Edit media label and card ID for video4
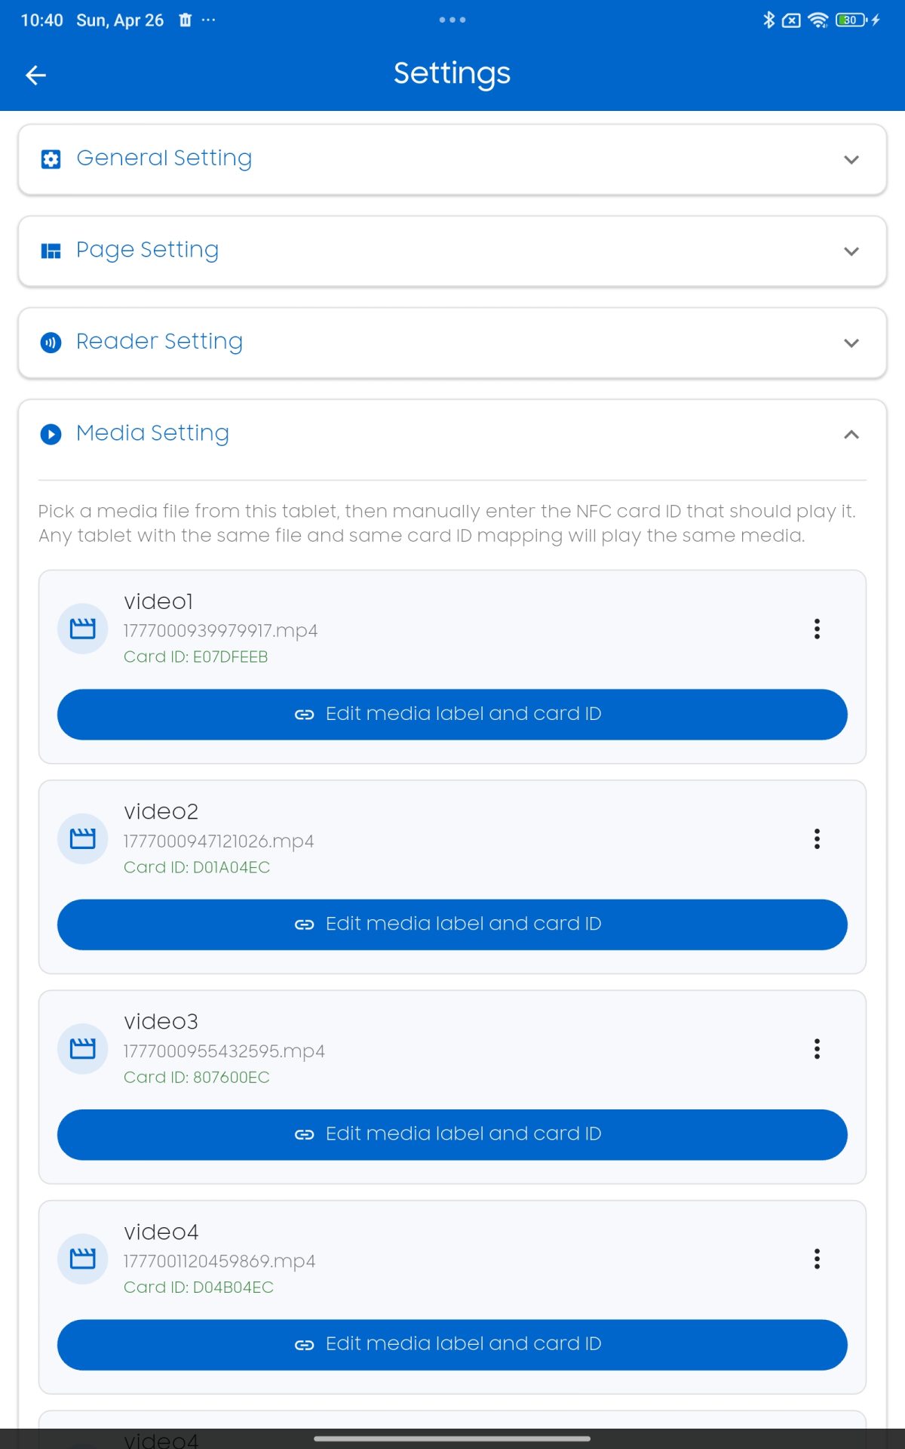905x1449 pixels. click(x=452, y=1344)
